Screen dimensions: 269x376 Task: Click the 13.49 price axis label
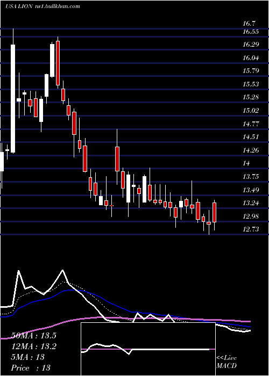pyautogui.click(x=251, y=190)
